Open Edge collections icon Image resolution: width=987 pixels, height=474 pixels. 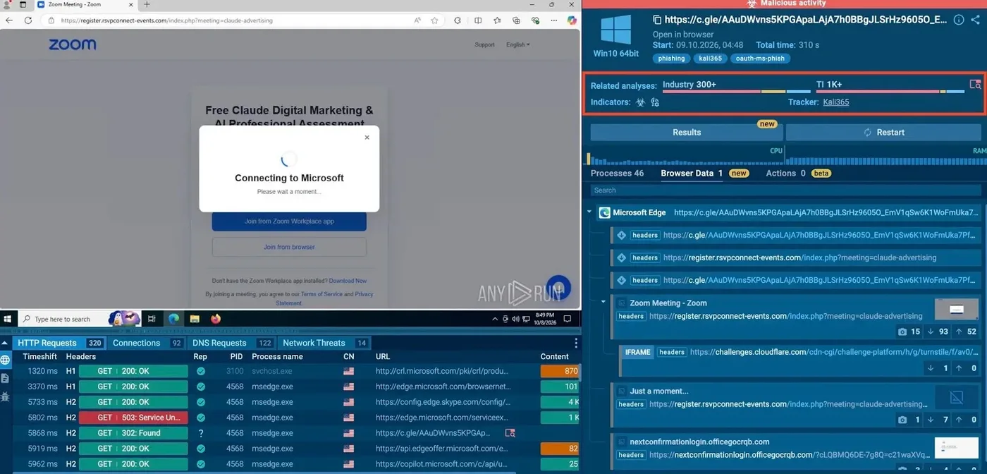[517, 20]
